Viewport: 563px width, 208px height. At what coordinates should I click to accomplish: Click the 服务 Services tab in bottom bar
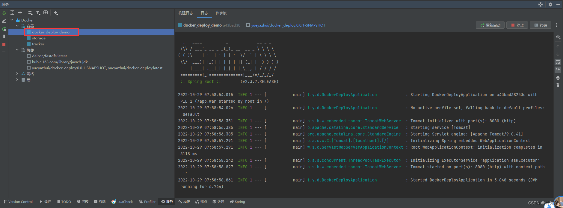pyautogui.click(x=167, y=202)
